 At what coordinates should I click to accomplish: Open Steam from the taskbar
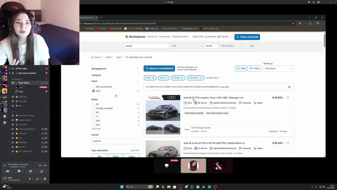(x=204, y=187)
